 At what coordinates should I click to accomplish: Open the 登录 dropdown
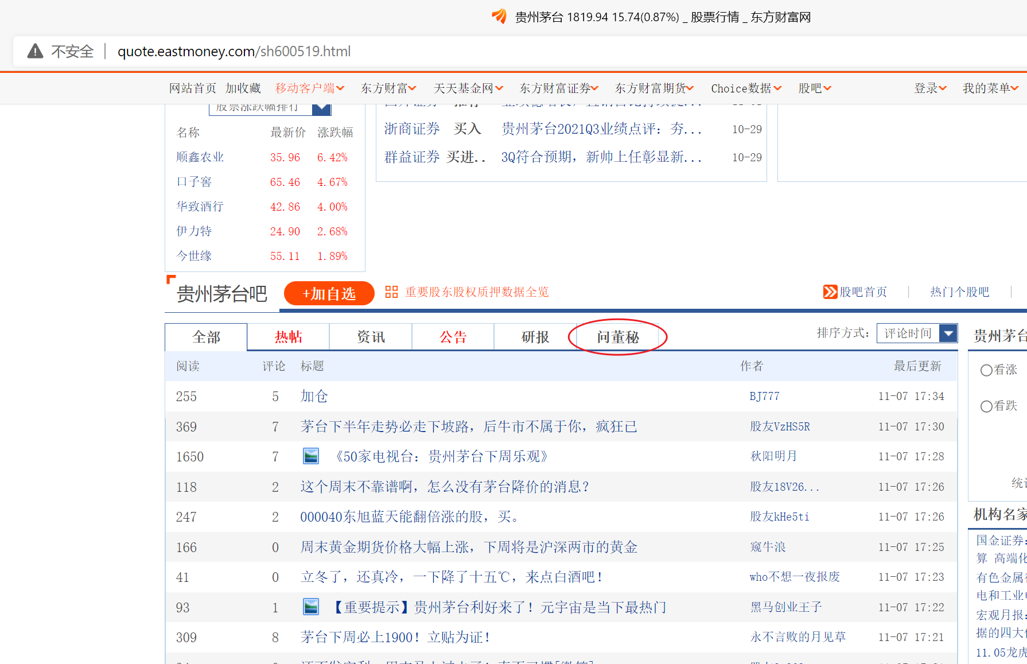click(x=930, y=88)
